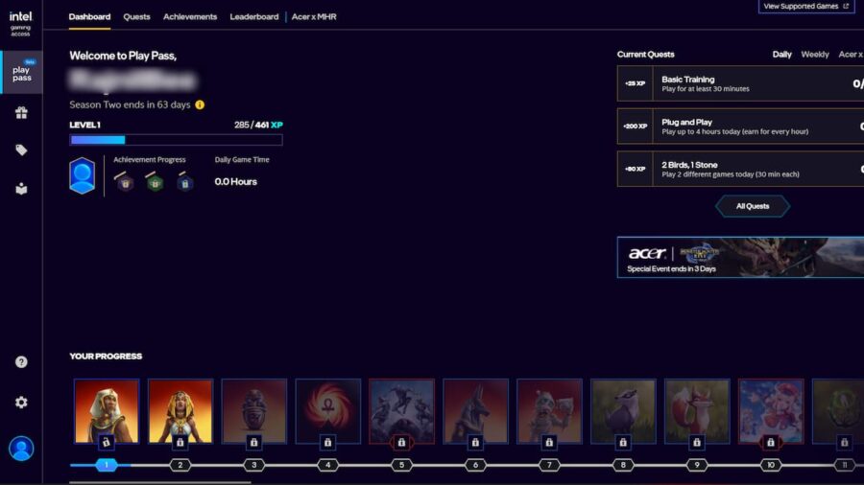
Task: Open the gift rewards icon in sidebar
Action: pyautogui.click(x=21, y=112)
